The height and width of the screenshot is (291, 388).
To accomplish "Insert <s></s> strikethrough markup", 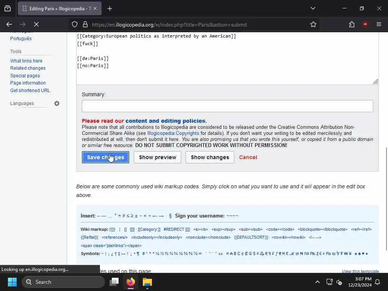I will [200, 229].
